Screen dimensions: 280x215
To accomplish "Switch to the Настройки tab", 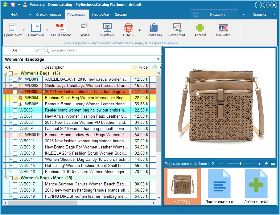I will pyautogui.click(x=101, y=14).
